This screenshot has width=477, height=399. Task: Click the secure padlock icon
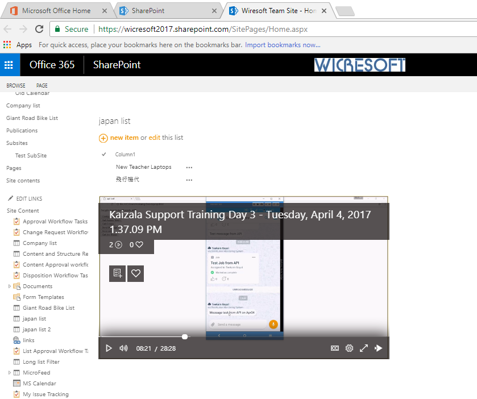(57, 29)
